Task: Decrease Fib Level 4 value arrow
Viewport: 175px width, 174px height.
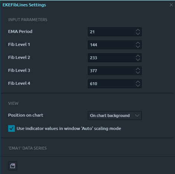Action: tap(138, 86)
